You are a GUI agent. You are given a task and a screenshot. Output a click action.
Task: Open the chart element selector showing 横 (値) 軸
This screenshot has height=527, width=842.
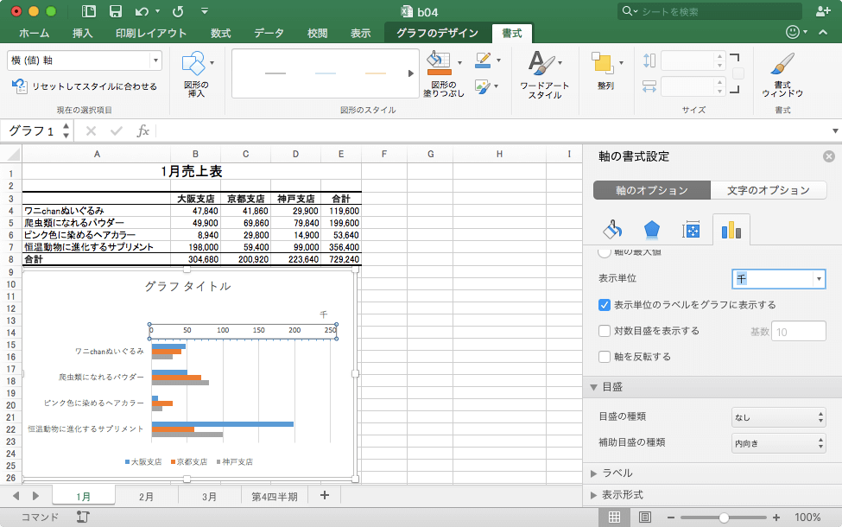point(85,60)
